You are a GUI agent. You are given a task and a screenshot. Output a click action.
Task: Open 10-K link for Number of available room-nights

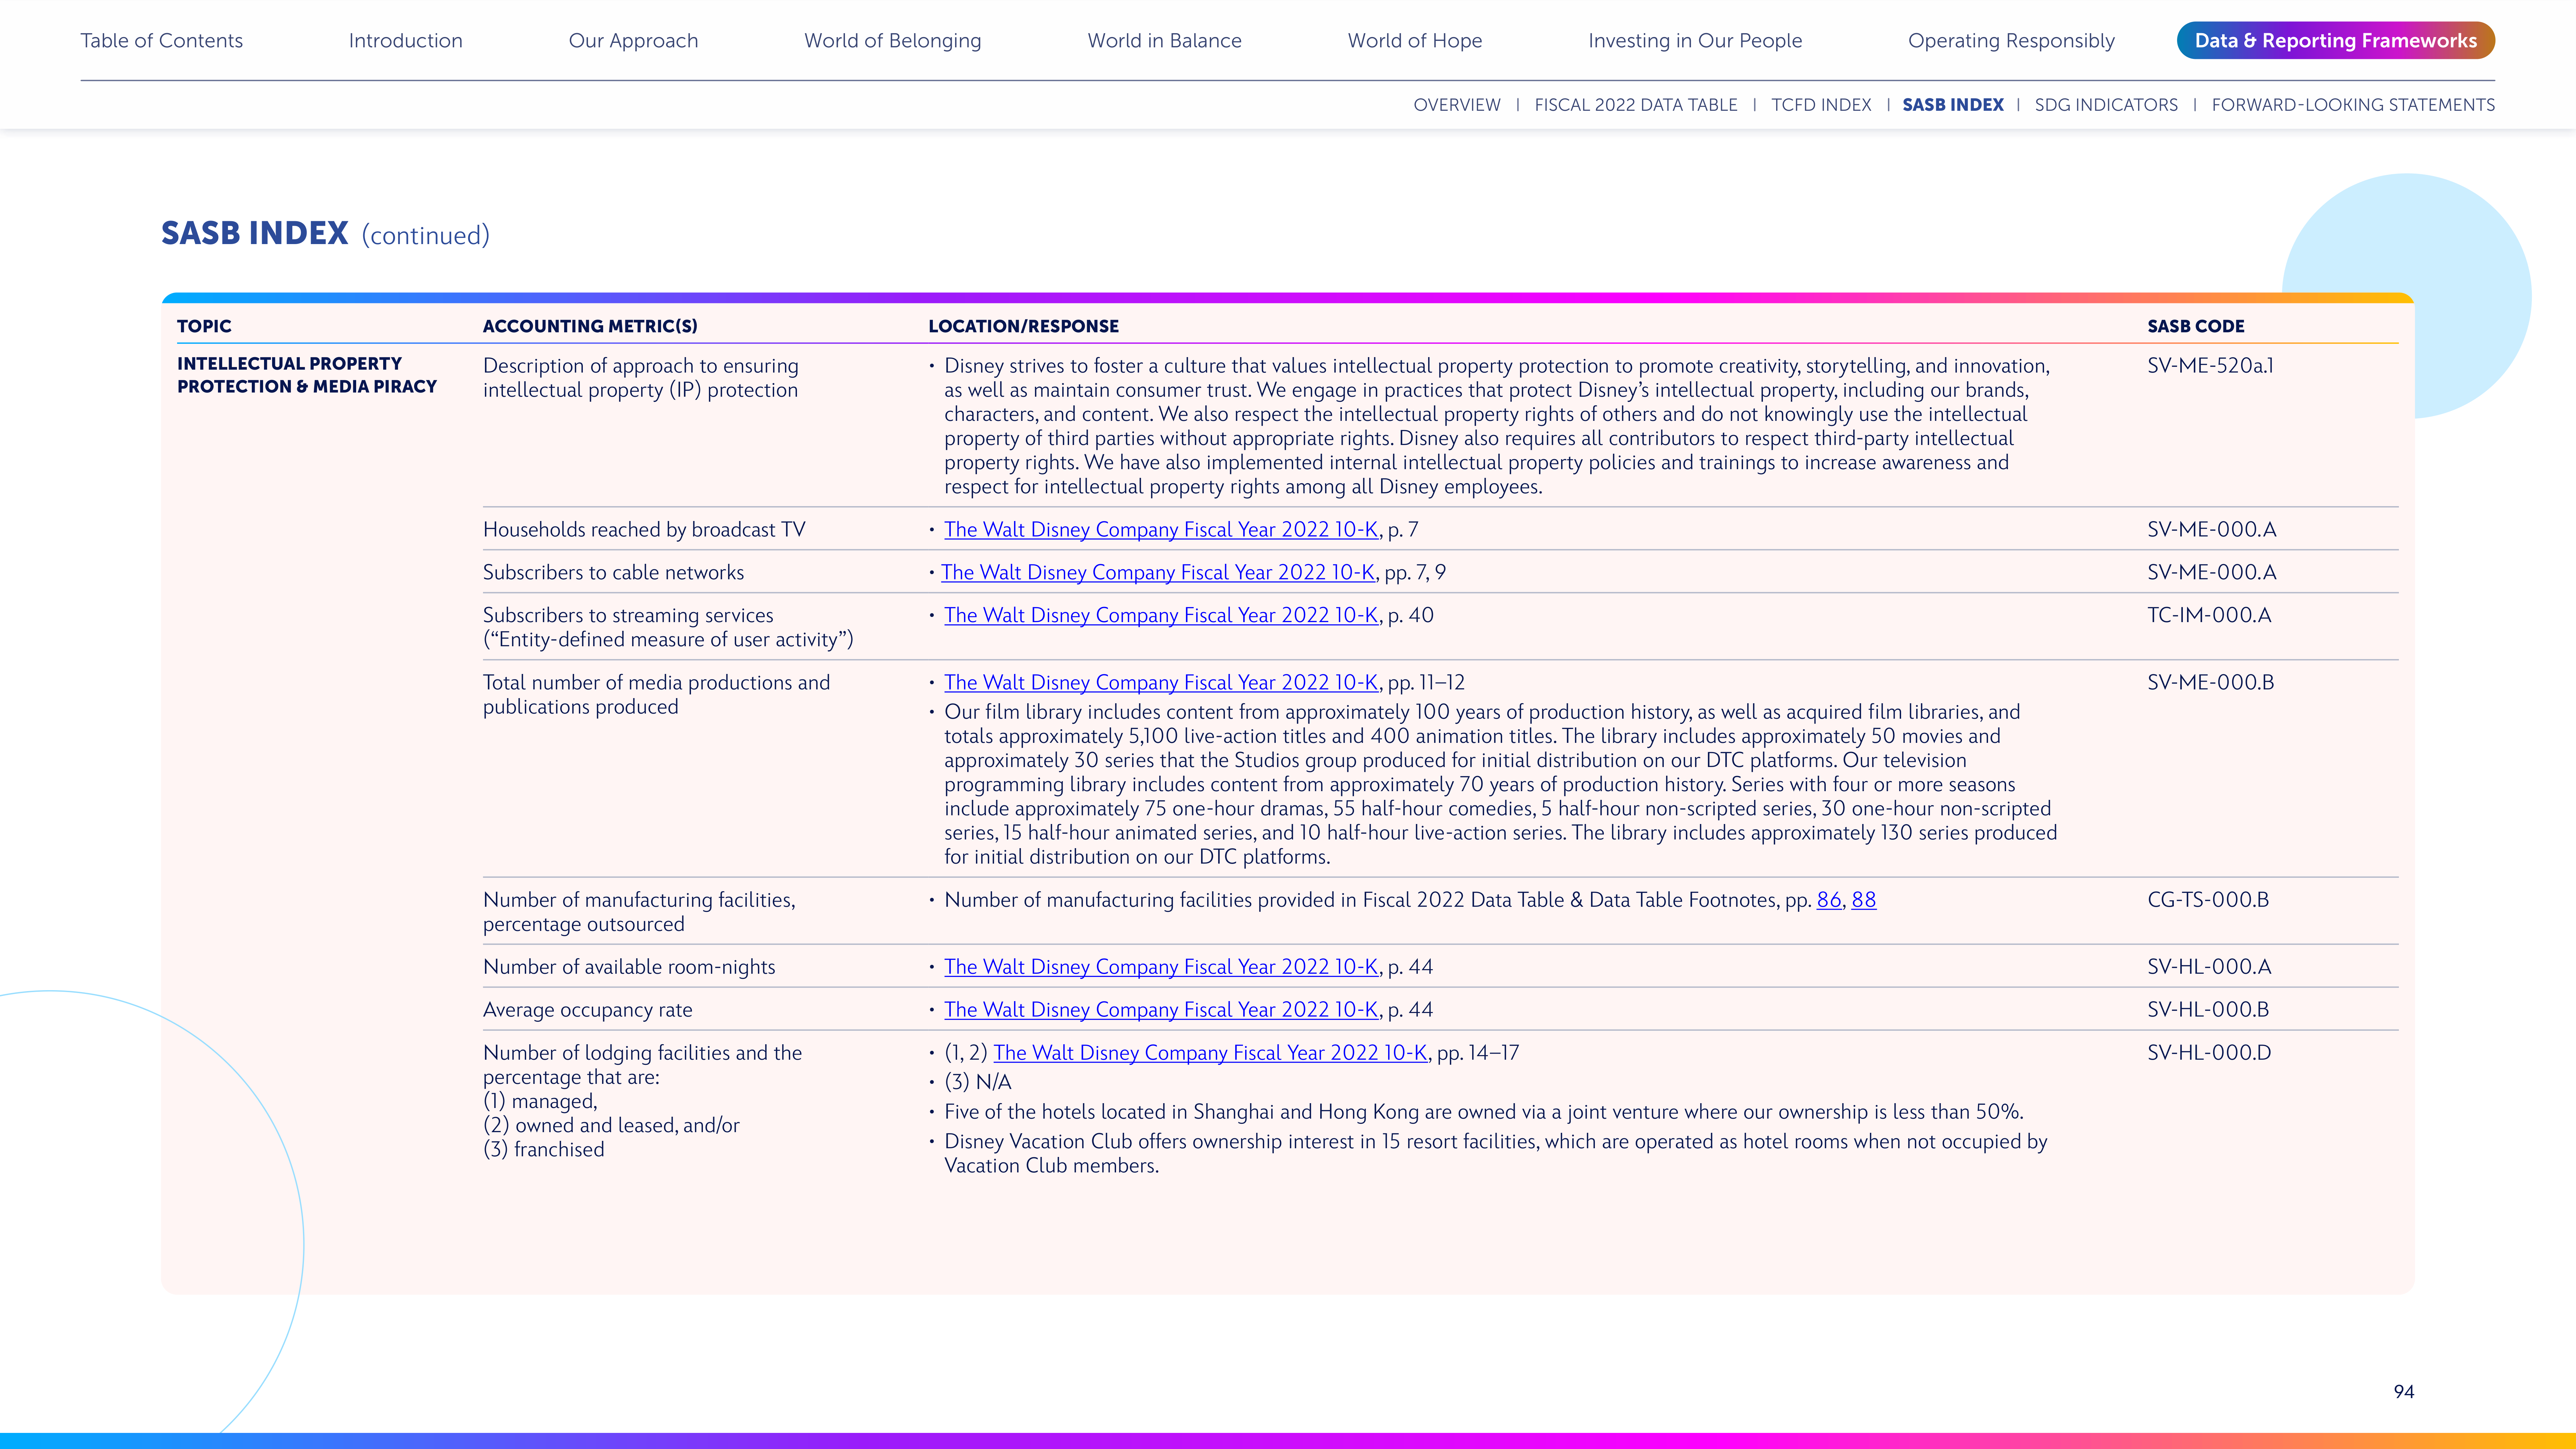click(x=1161, y=967)
